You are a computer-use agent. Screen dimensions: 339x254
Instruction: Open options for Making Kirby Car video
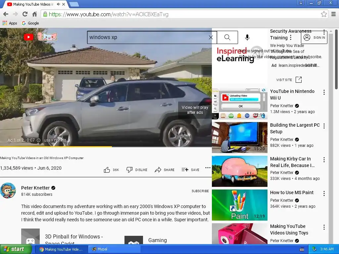[324, 160]
